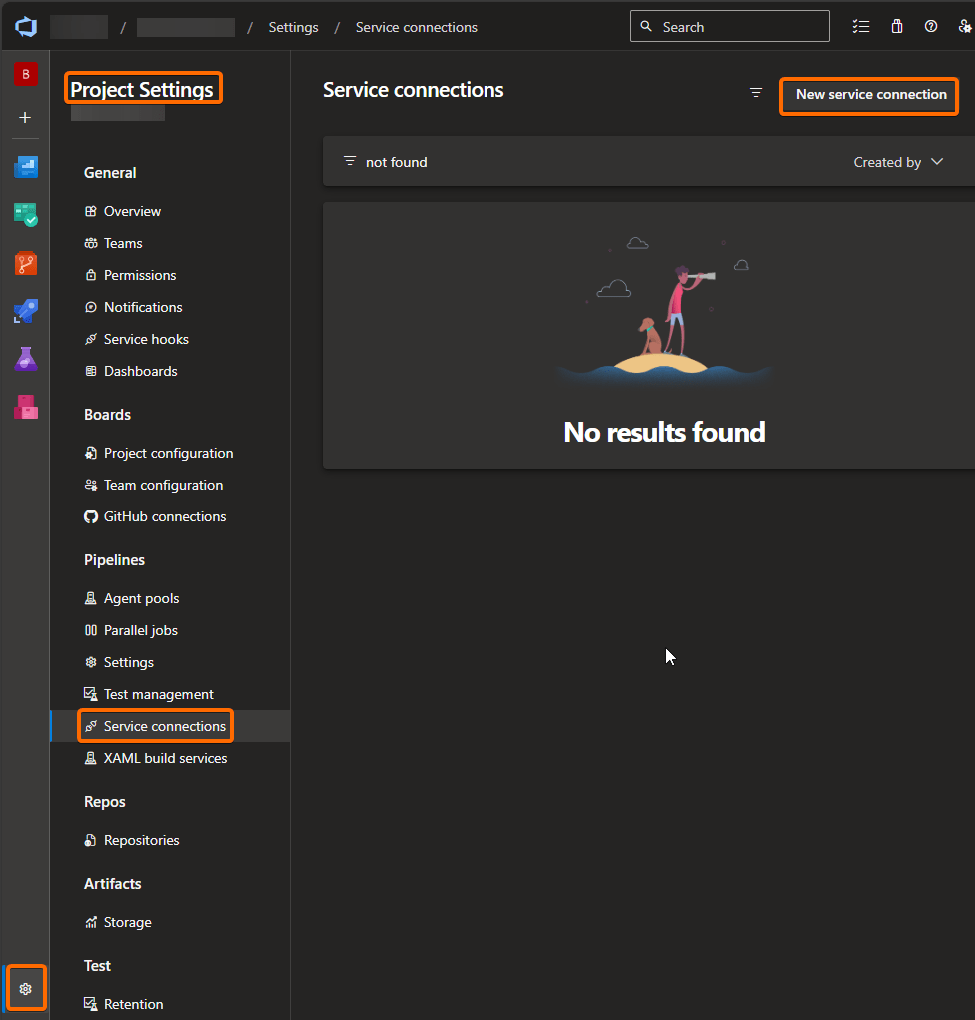Expand the Created by dropdown
The height and width of the screenshot is (1020, 975).
[898, 162]
